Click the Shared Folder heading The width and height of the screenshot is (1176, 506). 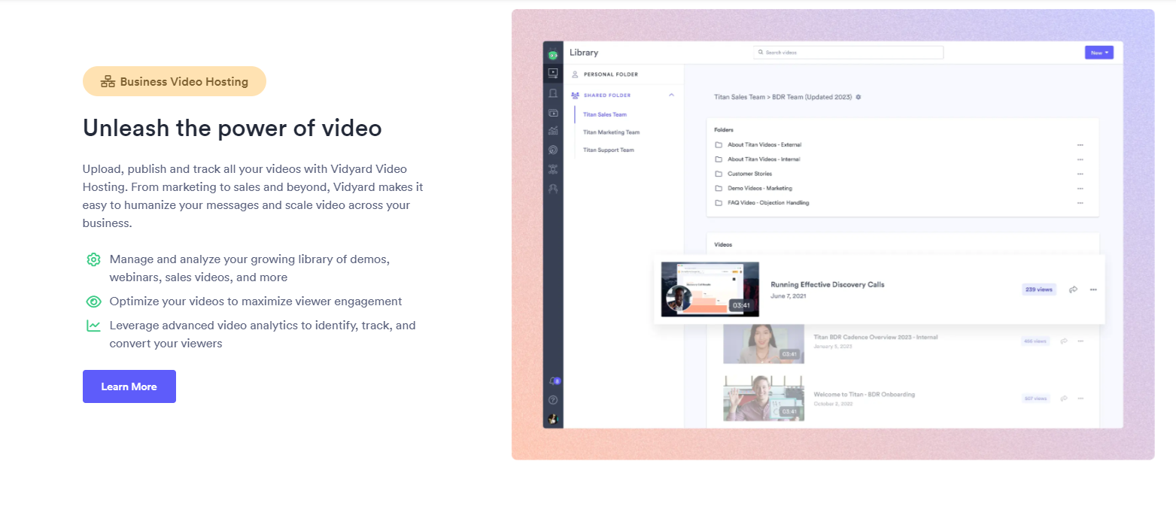[607, 95]
